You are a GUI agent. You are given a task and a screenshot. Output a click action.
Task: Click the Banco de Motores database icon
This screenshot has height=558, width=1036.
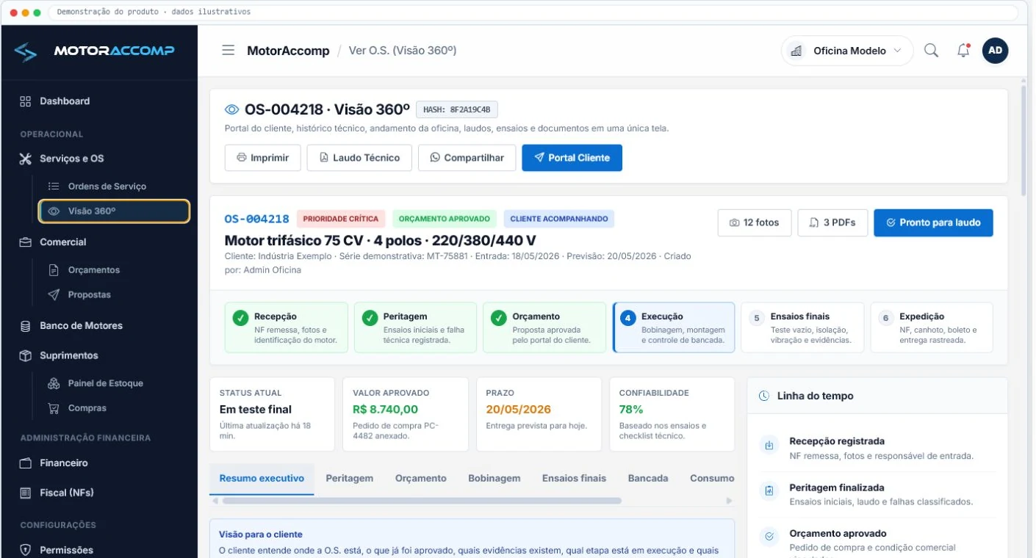tap(26, 326)
